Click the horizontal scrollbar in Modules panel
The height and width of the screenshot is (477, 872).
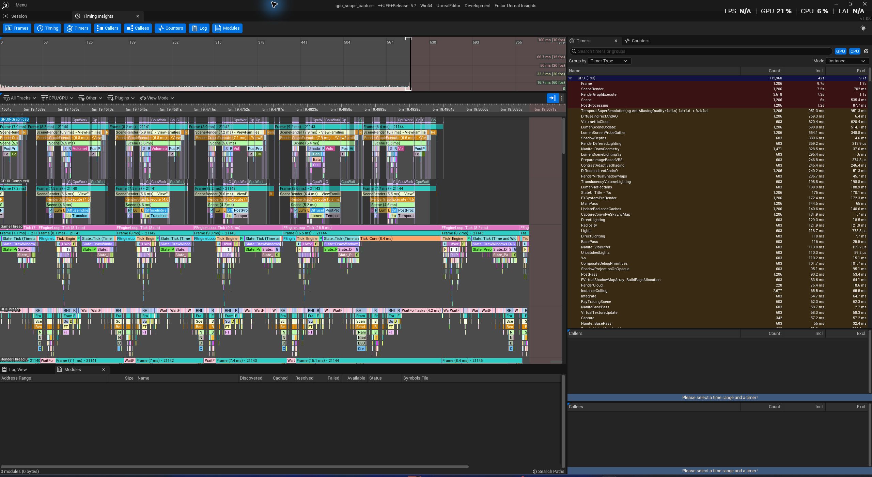pos(234,466)
